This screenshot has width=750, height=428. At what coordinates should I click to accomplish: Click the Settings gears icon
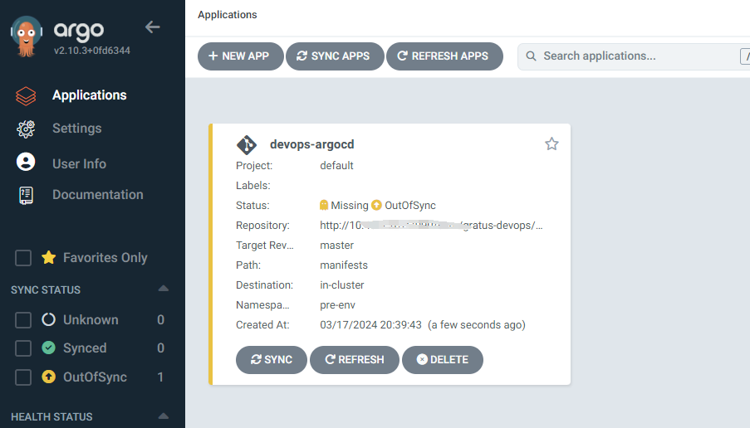click(26, 129)
